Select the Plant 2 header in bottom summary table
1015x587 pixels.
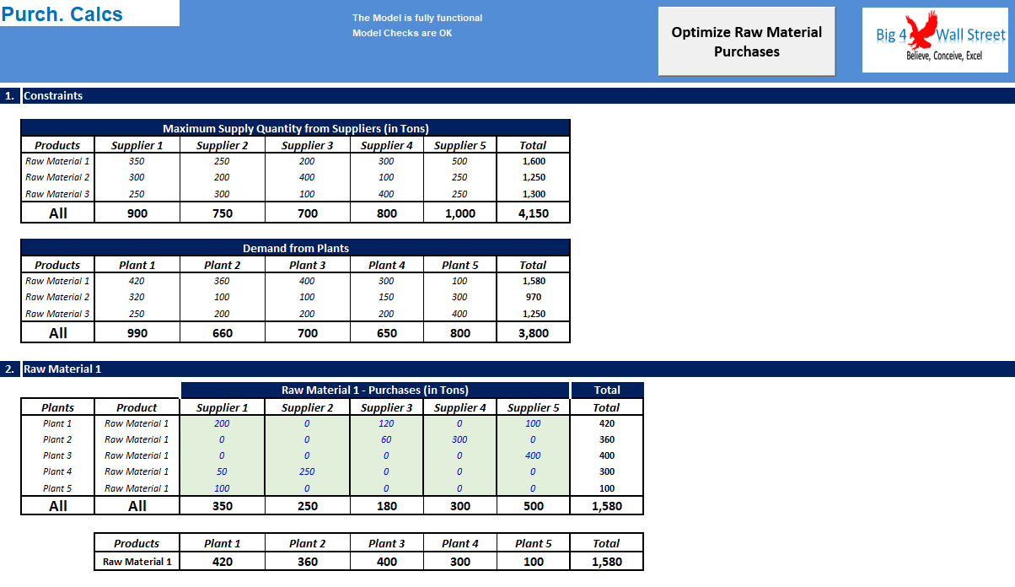307,543
